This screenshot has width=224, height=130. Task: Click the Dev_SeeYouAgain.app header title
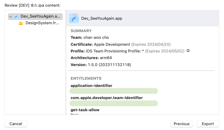click(102, 18)
